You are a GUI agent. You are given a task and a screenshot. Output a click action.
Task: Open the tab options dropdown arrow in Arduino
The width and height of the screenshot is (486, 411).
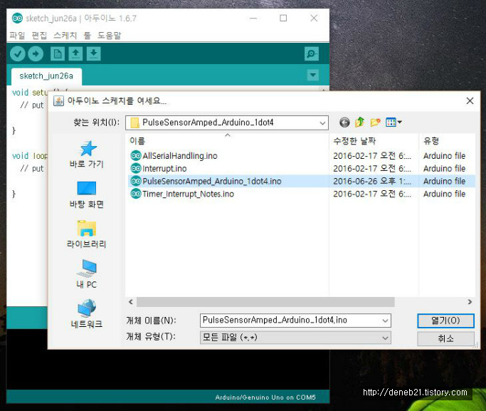tap(313, 75)
